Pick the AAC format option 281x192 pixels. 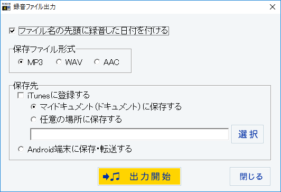(x=97, y=62)
